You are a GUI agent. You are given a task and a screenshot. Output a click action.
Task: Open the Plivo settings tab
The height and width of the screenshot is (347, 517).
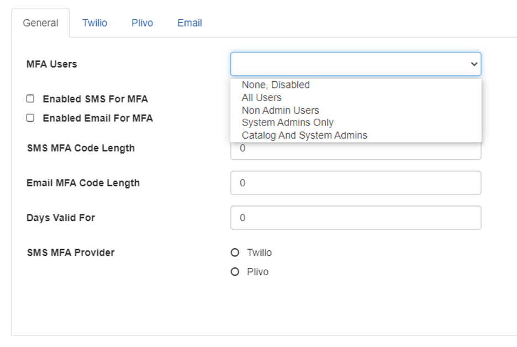[142, 23]
